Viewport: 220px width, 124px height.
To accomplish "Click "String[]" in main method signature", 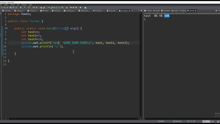I will [62, 28].
